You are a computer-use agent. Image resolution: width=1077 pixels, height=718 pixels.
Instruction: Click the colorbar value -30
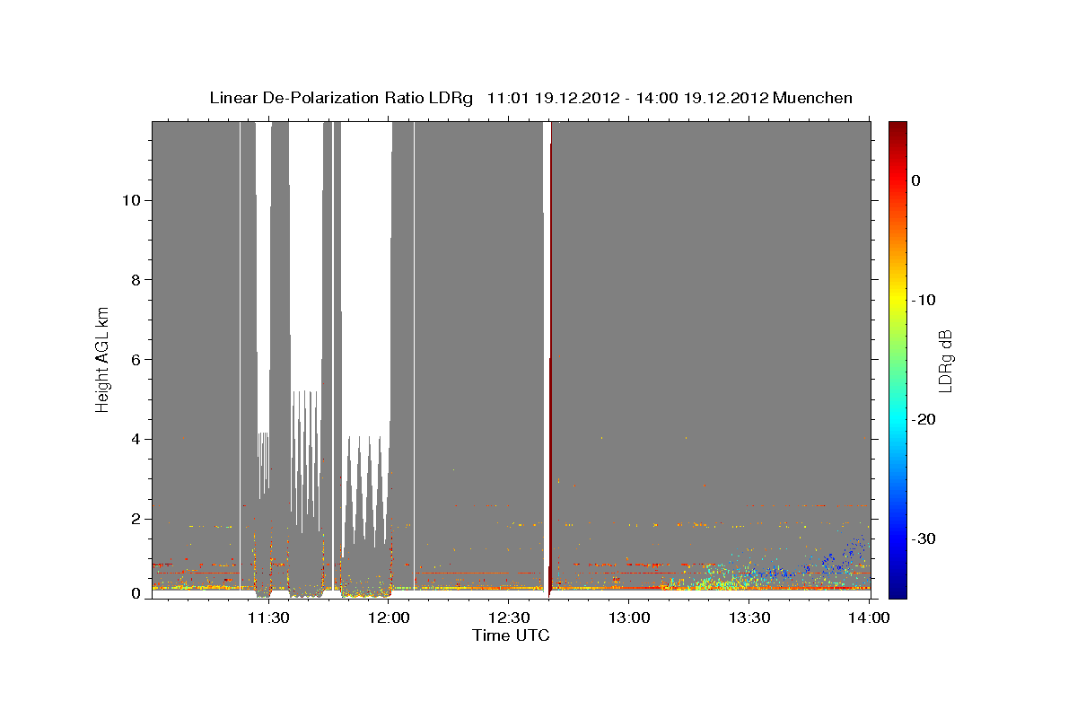(x=924, y=538)
